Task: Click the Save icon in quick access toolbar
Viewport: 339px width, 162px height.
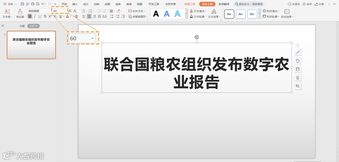Action: [22, 4]
